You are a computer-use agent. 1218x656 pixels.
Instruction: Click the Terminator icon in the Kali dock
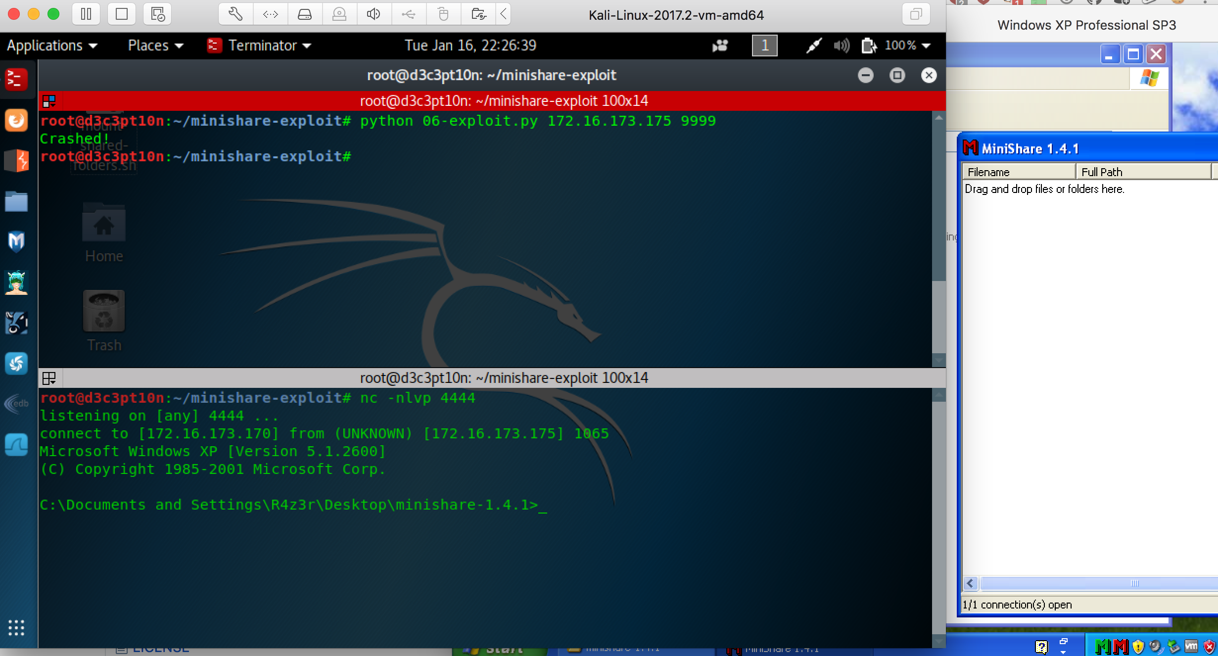(16, 80)
